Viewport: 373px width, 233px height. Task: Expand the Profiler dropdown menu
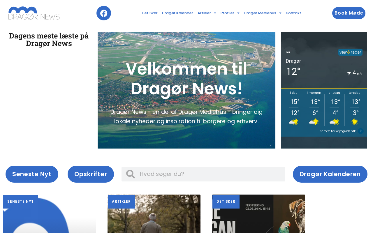[230, 13]
